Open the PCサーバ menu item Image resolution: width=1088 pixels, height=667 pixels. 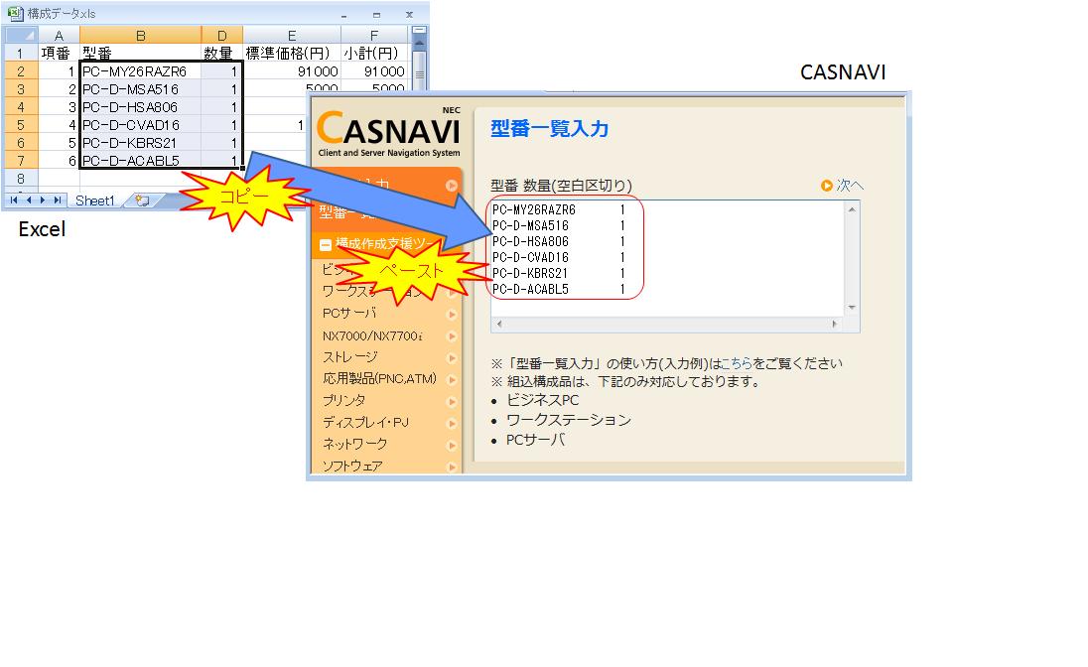(349, 314)
